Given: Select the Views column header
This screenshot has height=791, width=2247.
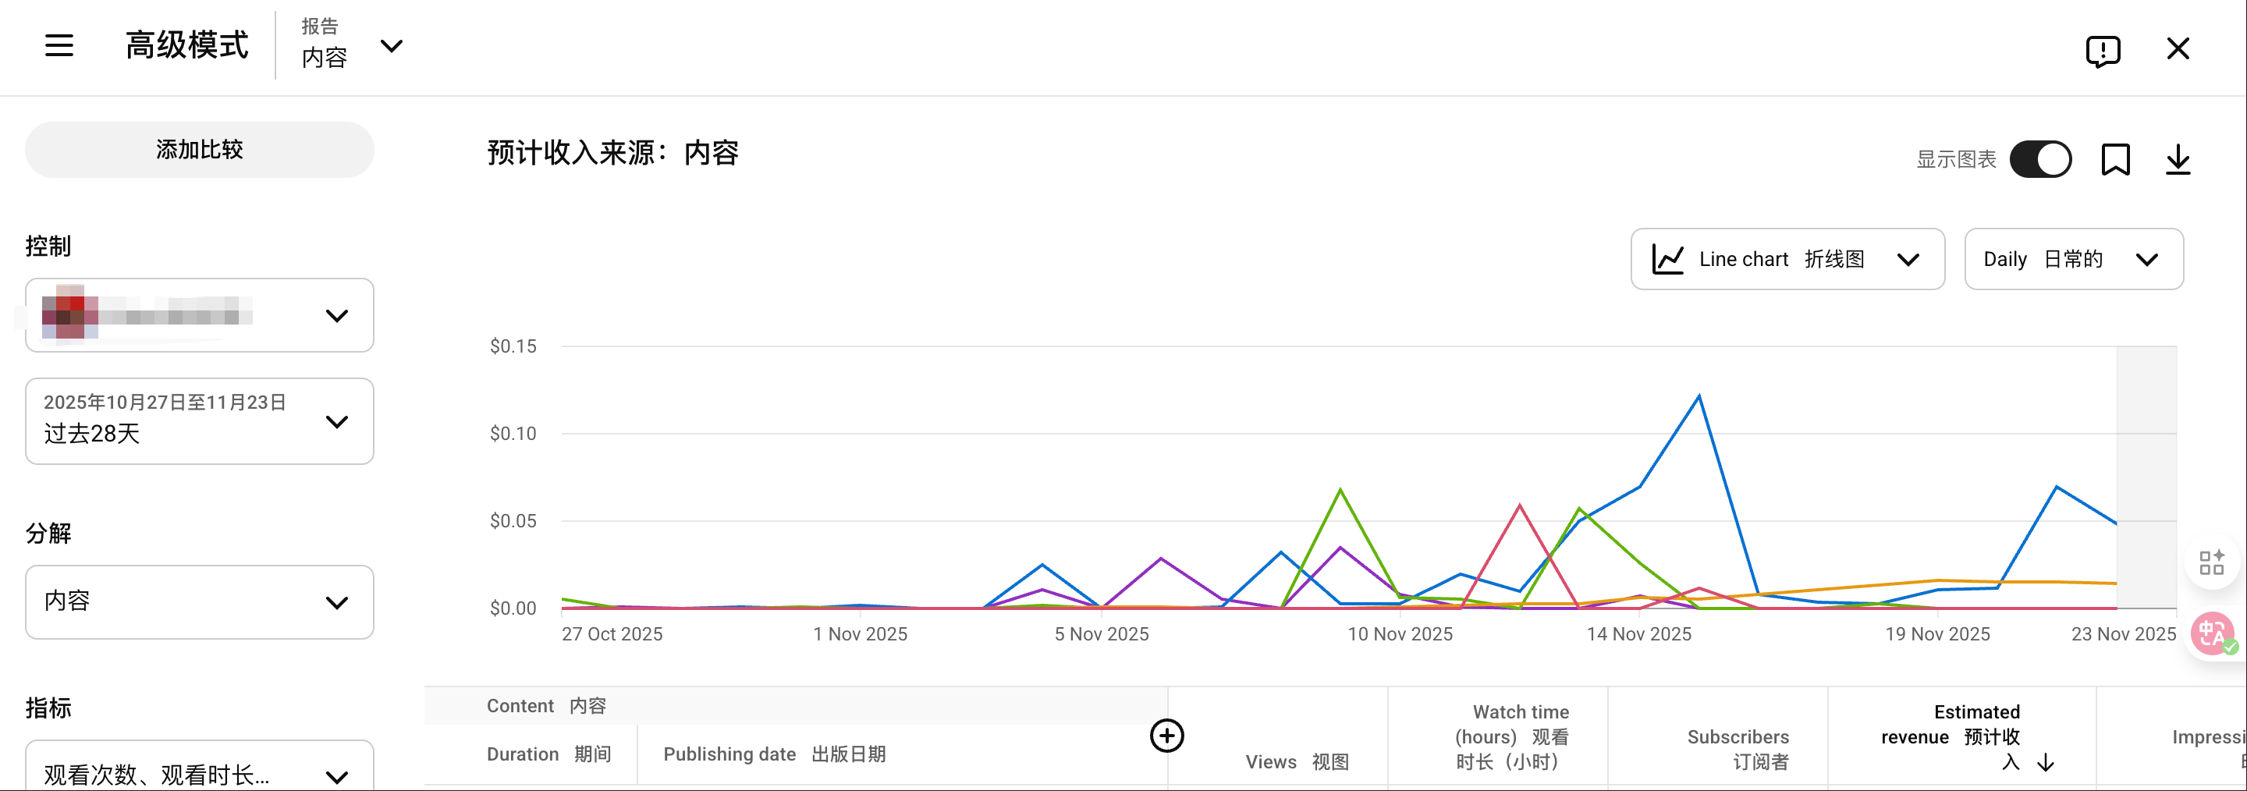Looking at the screenshot, I should tap(1296, 761).
